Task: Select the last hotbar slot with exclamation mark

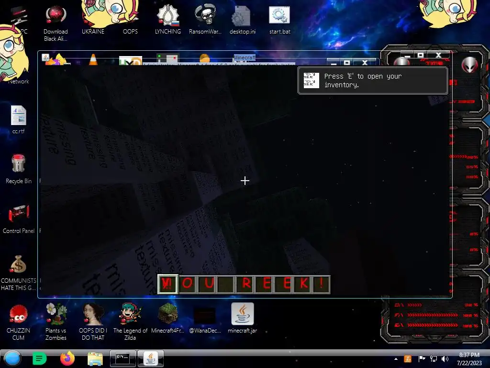Action: 321,284
